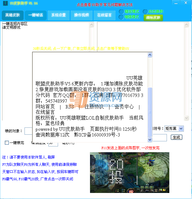Click 在线留言 link in the ad popup
Viewport: 192px width, 199px height.
point(45,112)
